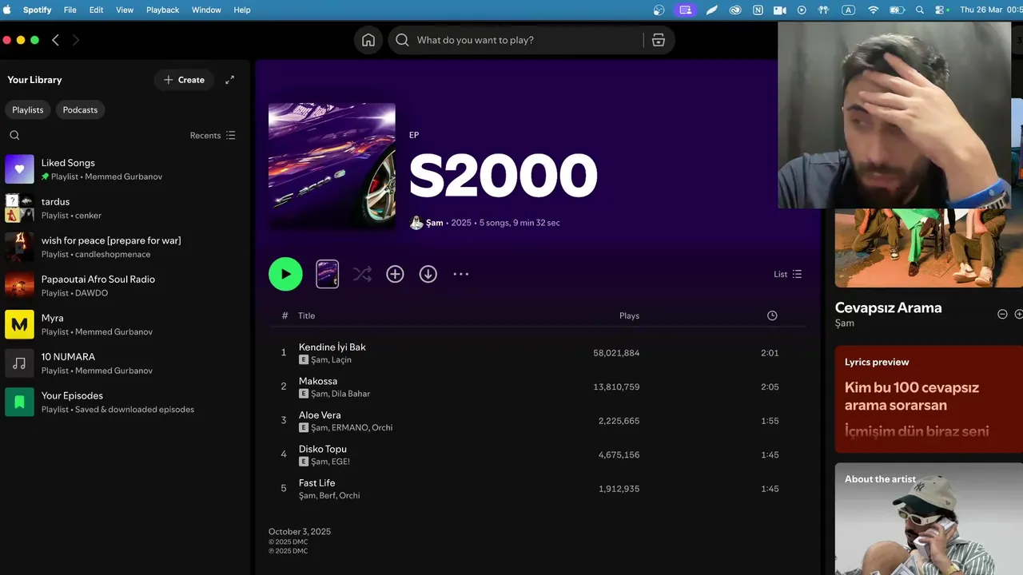Play the S2000 EP with green button
1023x575 pixels.
[285, 274]
